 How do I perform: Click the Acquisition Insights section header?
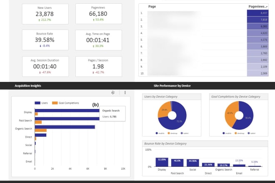coord(28,86)
